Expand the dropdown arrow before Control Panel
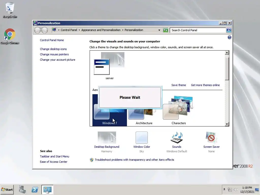 59,30
